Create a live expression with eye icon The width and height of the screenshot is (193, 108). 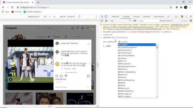[x=135, y=21]
